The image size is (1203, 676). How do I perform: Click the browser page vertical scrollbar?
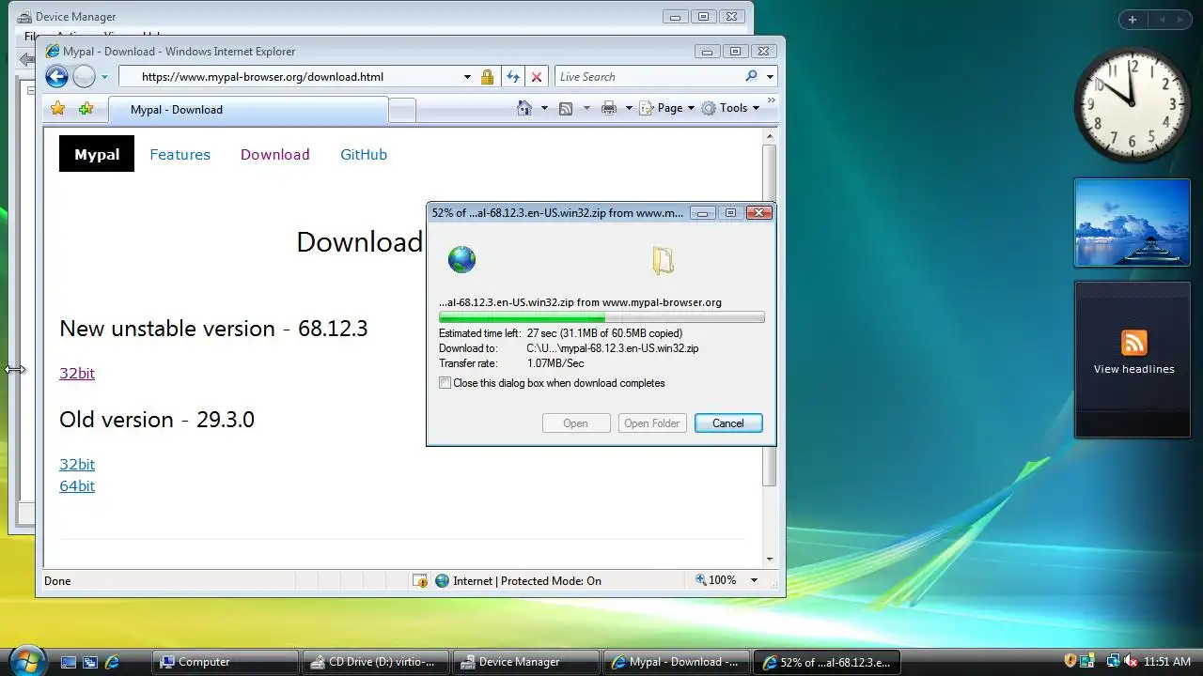click(770, 317)
